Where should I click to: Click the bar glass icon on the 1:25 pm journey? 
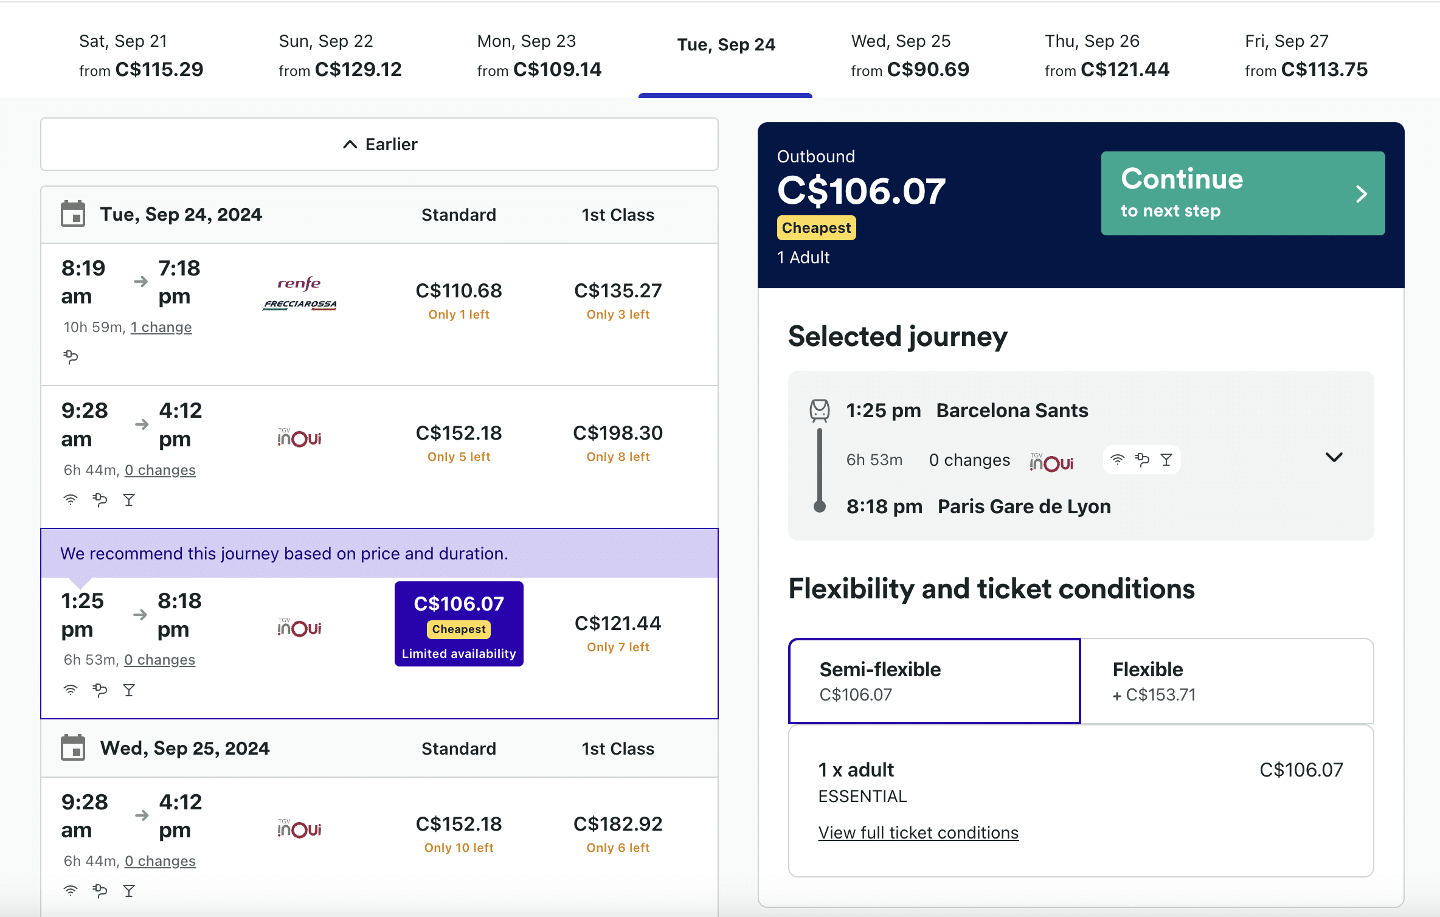coord(129,690)
